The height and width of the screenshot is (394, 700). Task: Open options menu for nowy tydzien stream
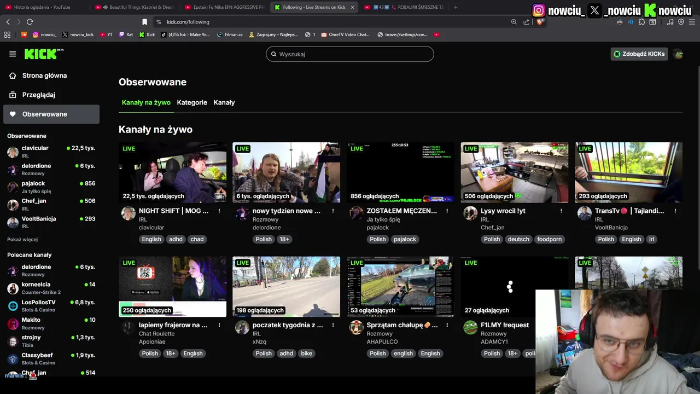333,211
